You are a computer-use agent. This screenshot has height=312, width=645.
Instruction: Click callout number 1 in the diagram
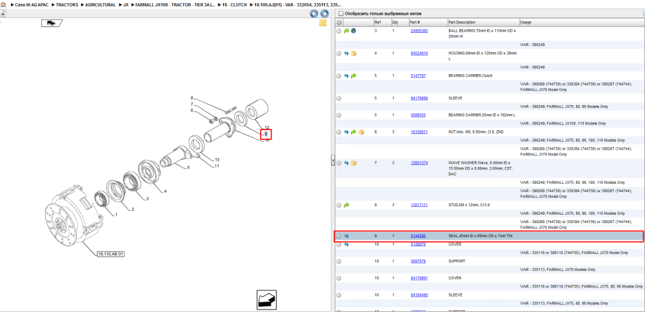click(x=116, y=215)
